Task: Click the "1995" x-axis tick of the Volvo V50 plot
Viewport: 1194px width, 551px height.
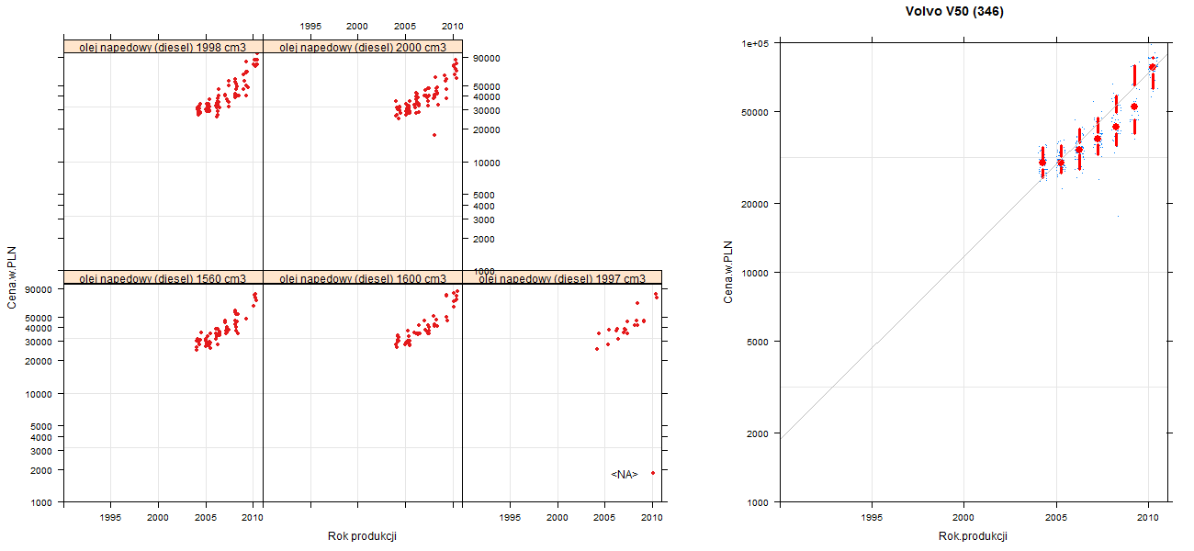Action: tap(872, 519)
